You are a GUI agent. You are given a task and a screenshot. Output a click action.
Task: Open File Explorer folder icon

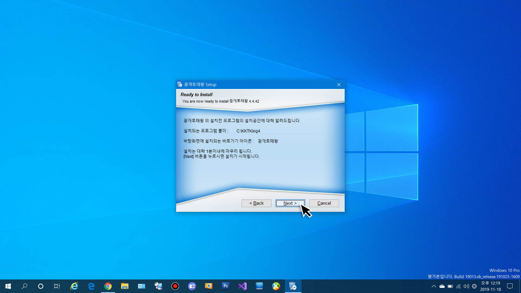(x=125, y=286)
